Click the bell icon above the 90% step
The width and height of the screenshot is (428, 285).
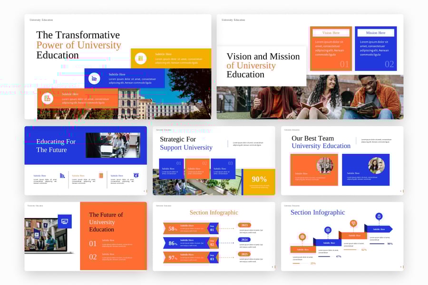tap(379, 216)
